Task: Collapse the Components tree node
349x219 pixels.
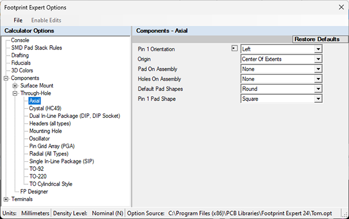Action: pos(6,78)
